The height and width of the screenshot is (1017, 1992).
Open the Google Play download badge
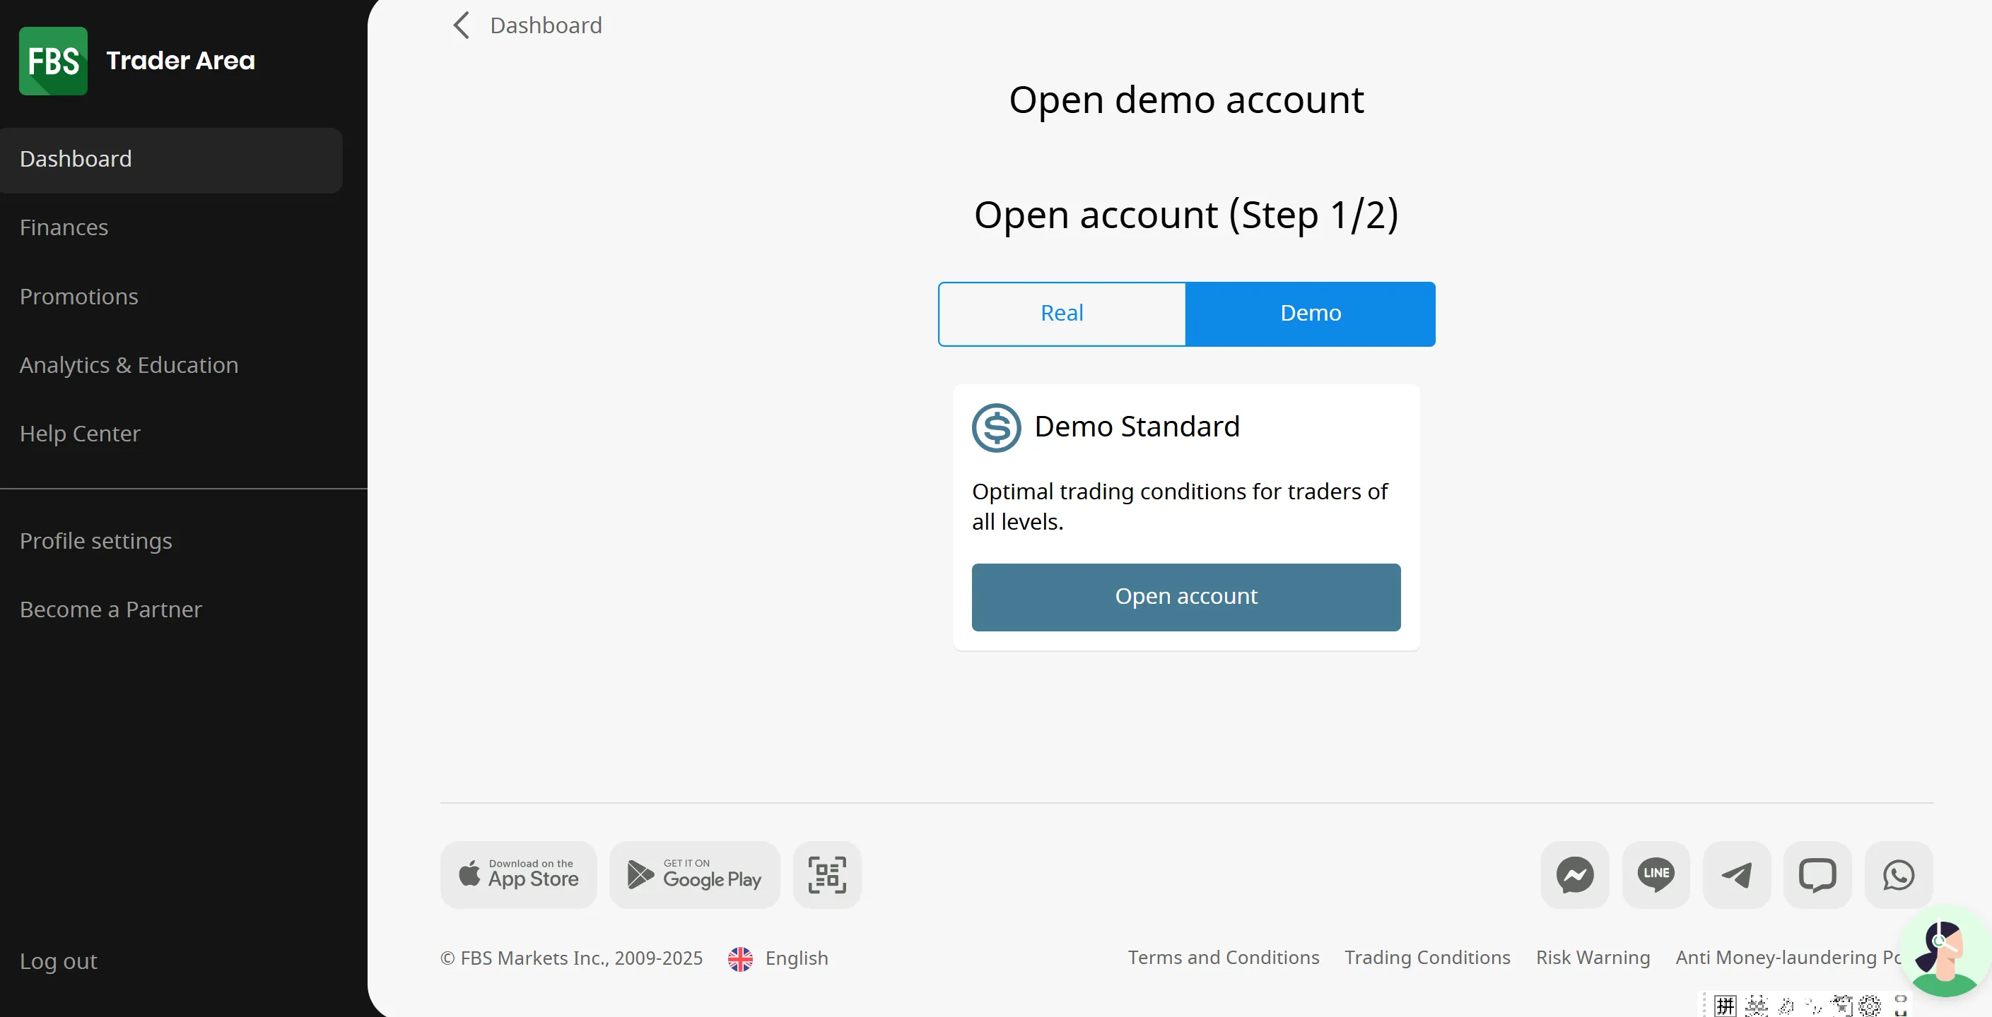click(694, 875)
